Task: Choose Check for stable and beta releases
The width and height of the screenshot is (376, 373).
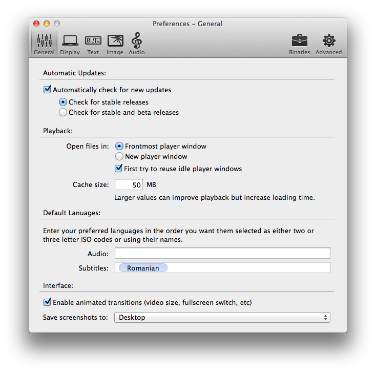Action: pos(63,112)
